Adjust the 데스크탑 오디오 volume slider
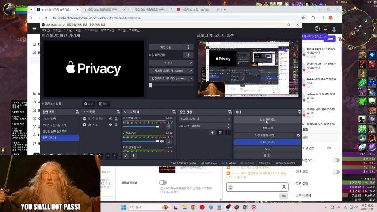Image resolution: width=377 pixels, height=212 pixels. [141, 127]
